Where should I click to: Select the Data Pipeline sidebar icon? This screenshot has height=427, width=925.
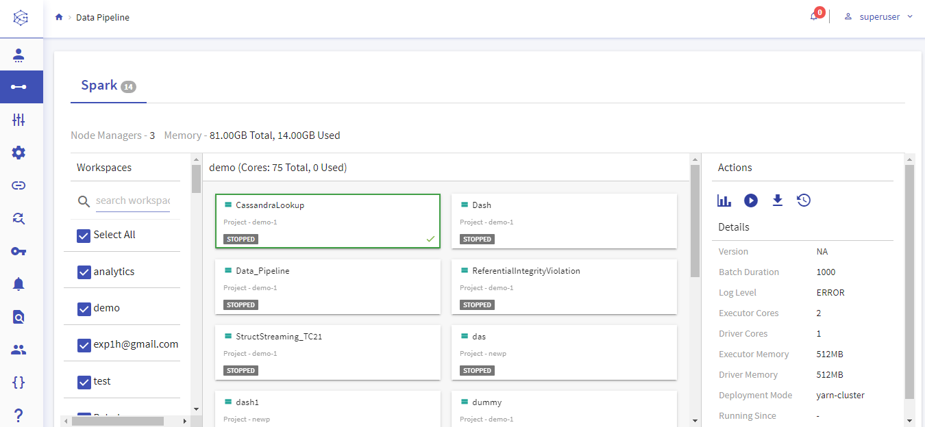[18, 87]
